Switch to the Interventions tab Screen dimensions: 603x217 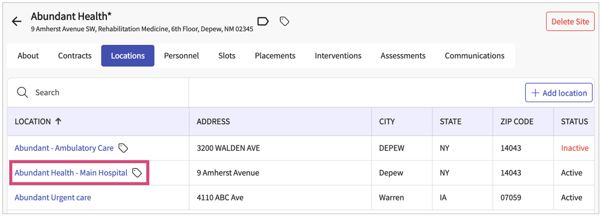pos(338,56)
